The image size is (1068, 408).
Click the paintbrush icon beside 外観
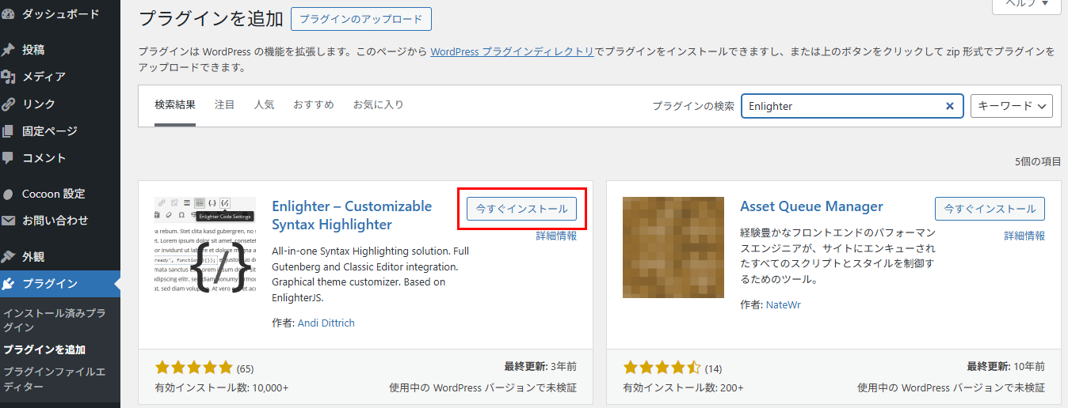[9, 256]
